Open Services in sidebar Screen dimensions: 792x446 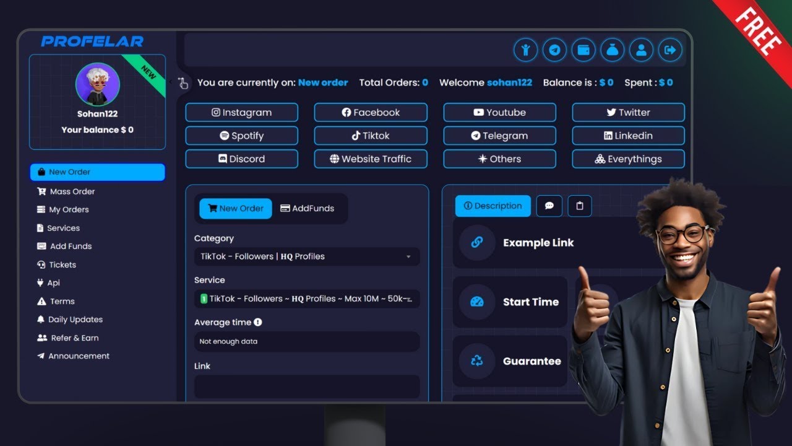click(58, 228)
